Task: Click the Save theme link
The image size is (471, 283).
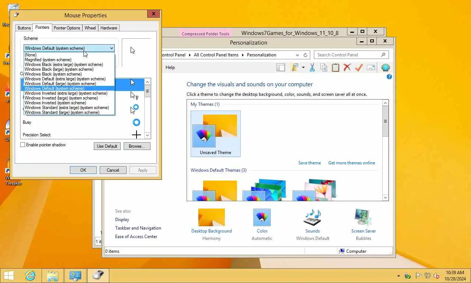Action: click(309, 163)
